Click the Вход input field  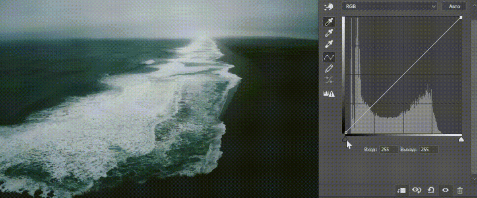tap(389, 149)
